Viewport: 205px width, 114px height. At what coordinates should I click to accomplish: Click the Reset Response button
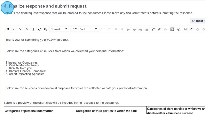[x=198, y=21]
